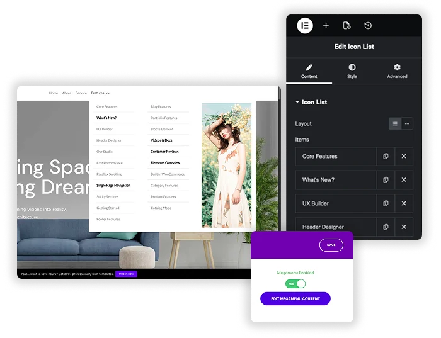
Task: Click EDIT MEGAMENU CONTENT button
Action: coord(295,299)
